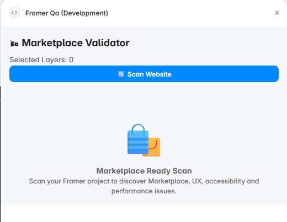Click the refresh icon inside Scan Website
287x222 pixels.
coord(121,74)
